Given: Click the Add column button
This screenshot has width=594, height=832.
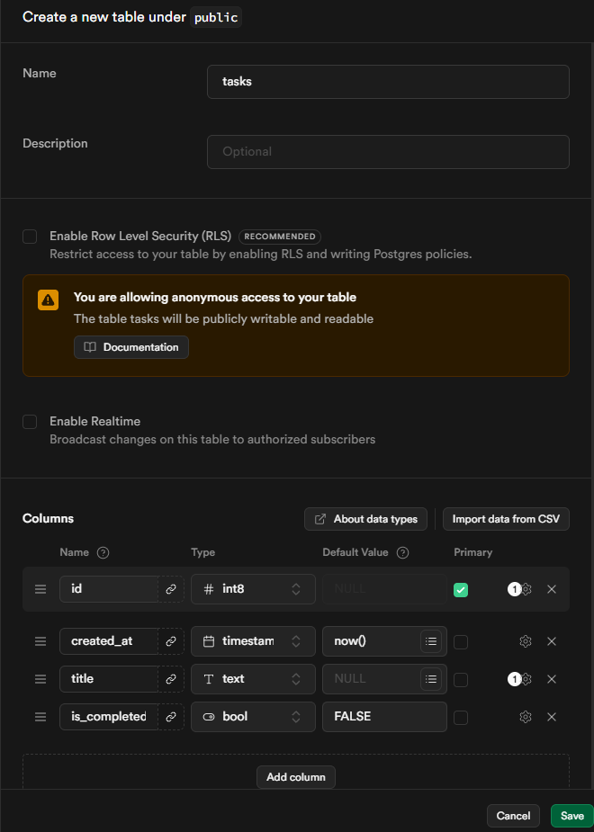Looking at the screenshot, I should coord(295,777).
